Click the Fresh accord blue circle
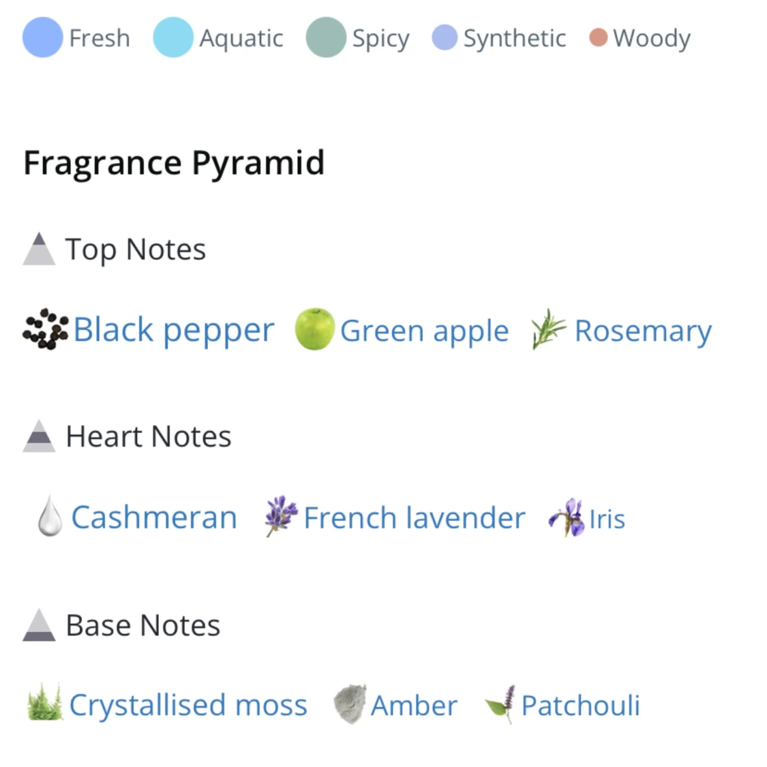The width and height of the screenshot is (767, 767). 42,37
